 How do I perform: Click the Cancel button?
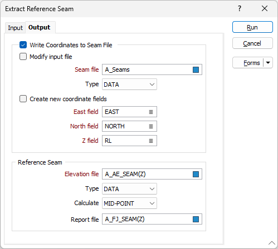[252, 43]
